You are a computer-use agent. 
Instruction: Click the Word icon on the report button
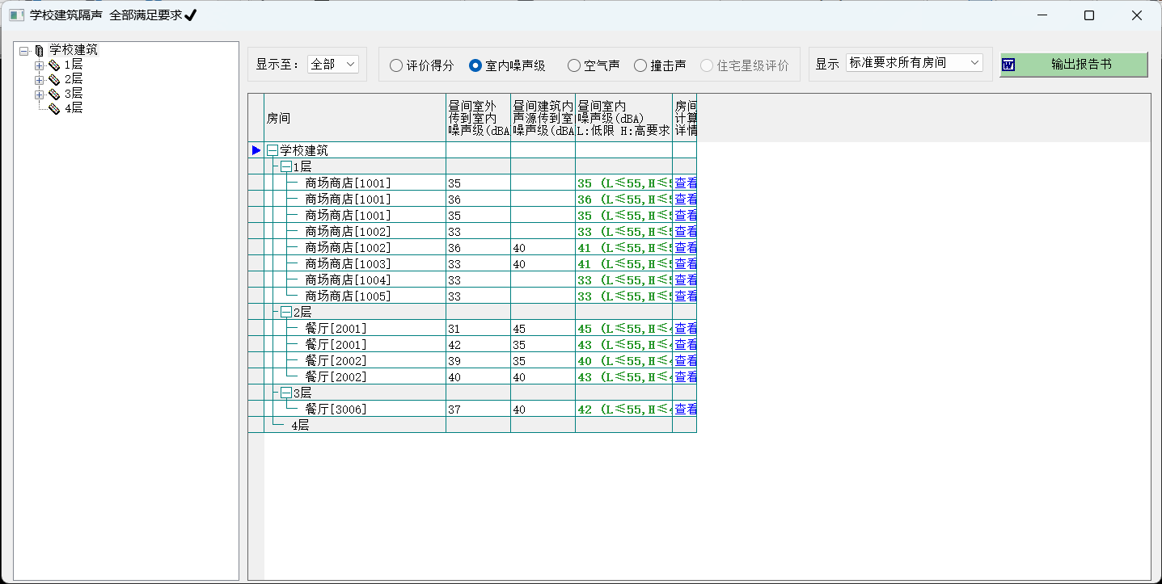coord(1008,65)
